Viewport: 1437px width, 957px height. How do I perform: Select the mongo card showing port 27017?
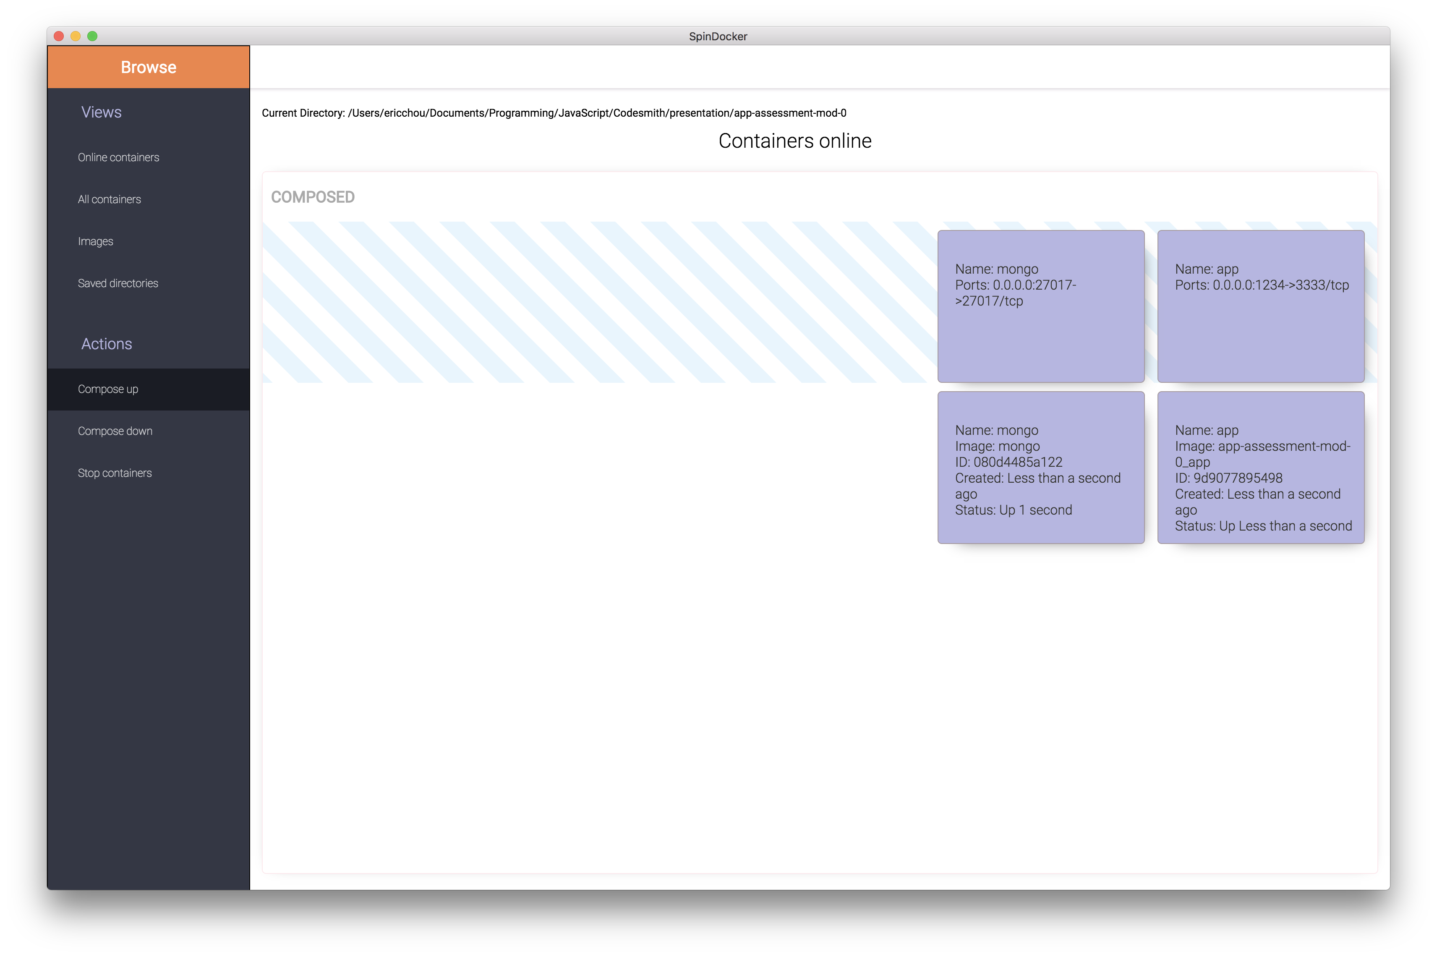pos(1041,306)
